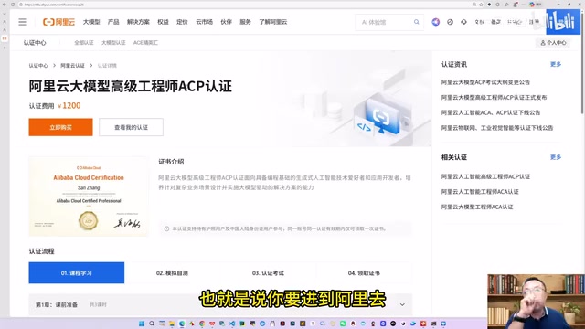This screenshot has width=585, height=329.
Task: Open 阿里云大模型ACP考试大纲变更公告
Action: pos(485,82)
